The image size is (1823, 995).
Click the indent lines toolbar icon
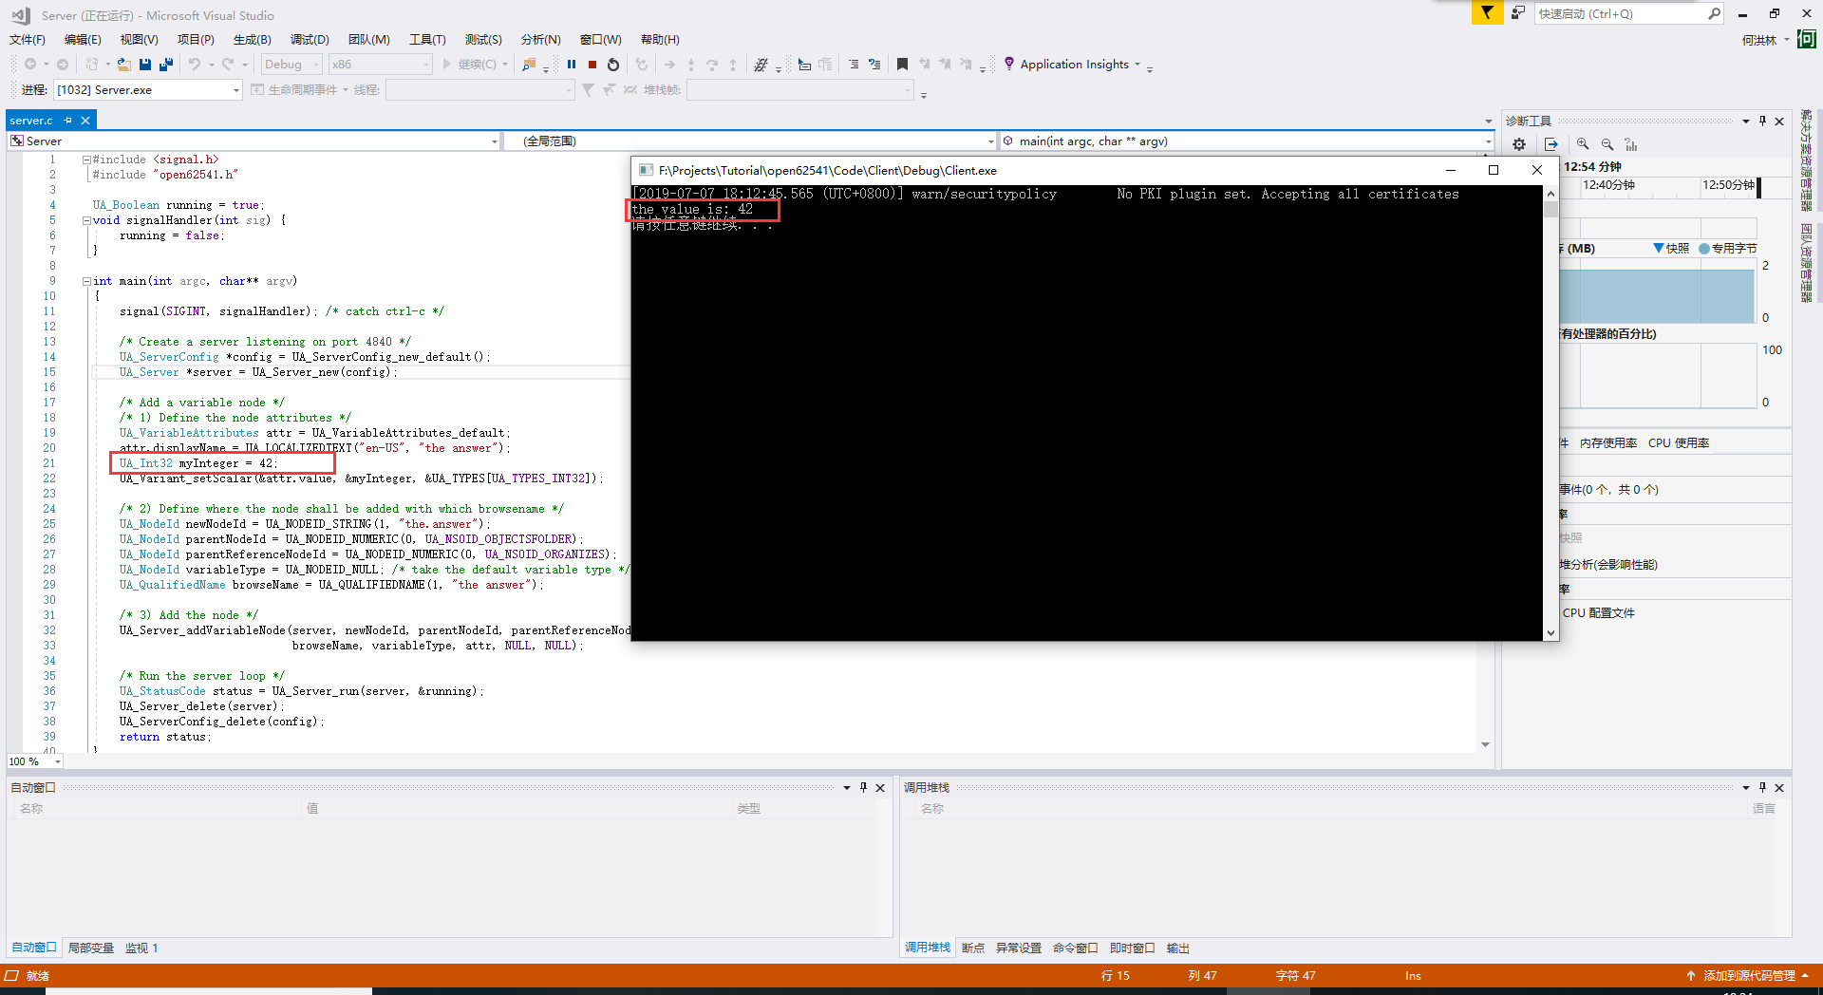(874, 65)
